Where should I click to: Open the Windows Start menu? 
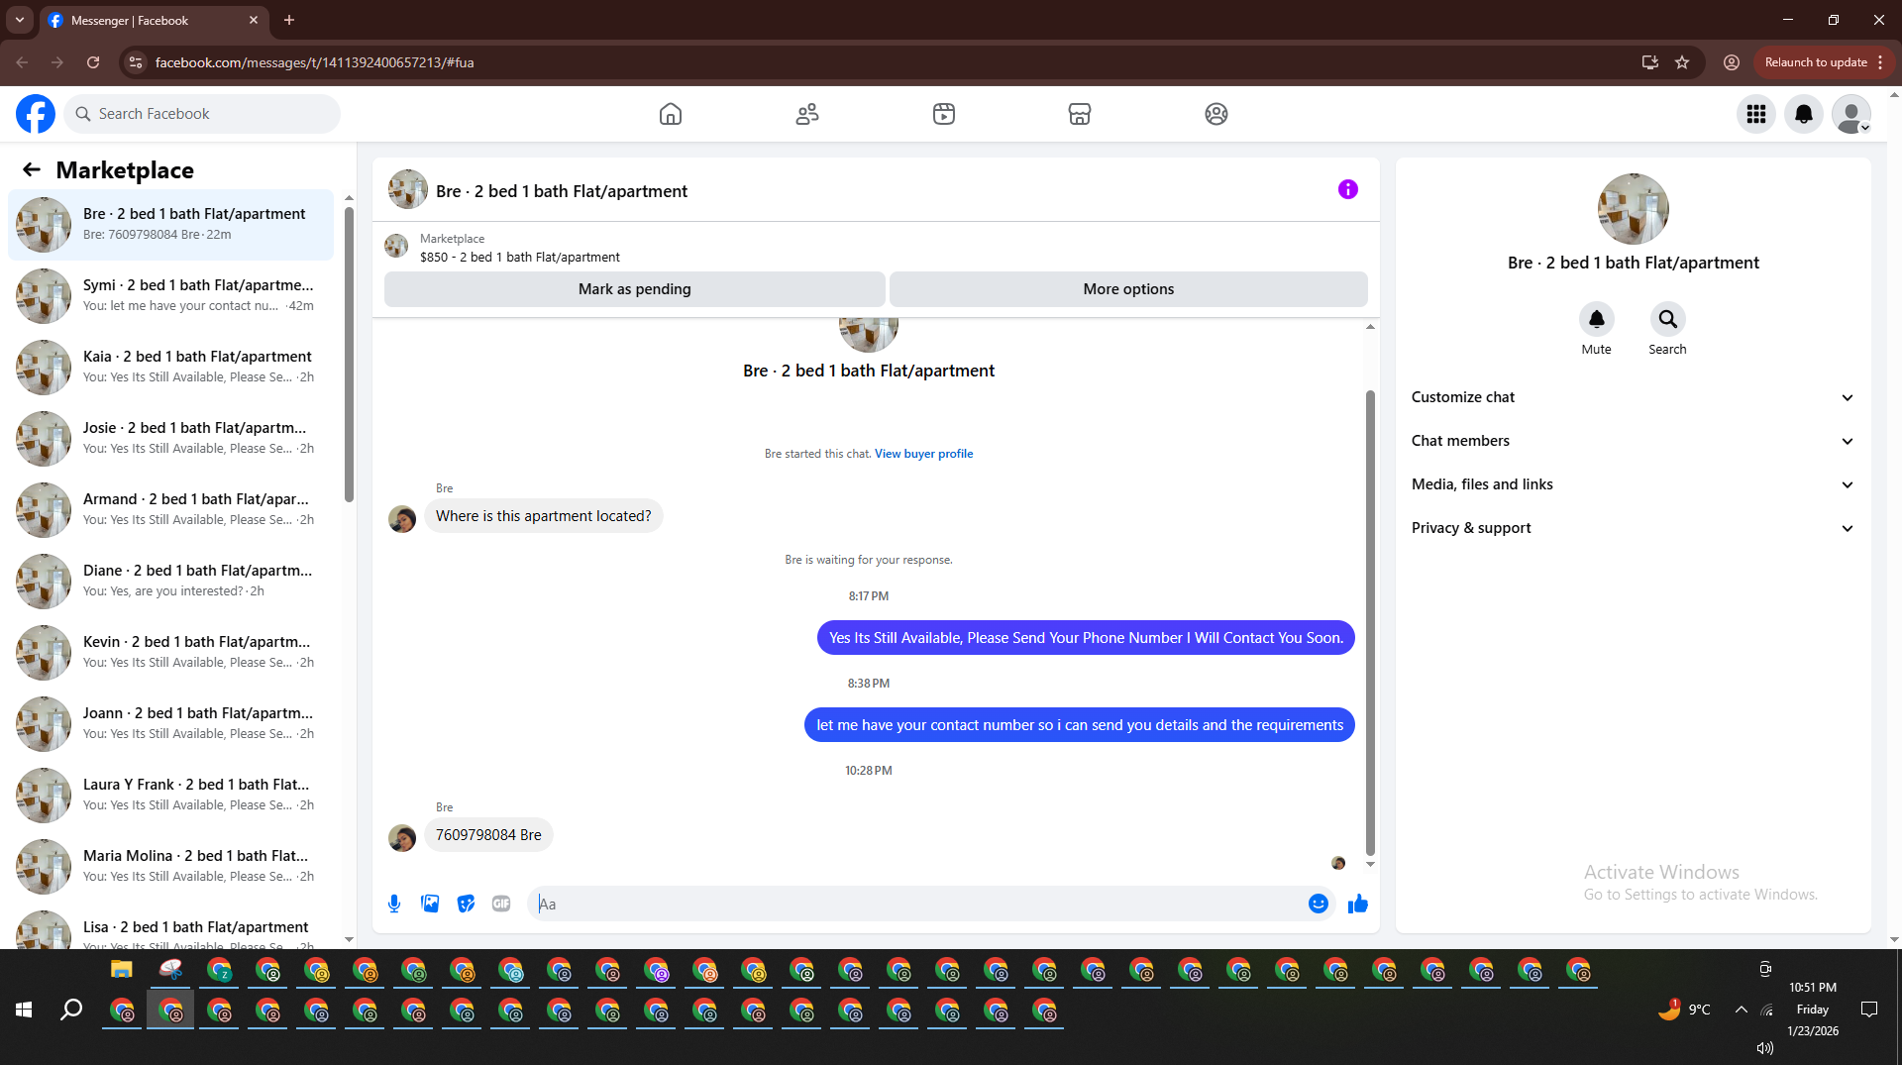point(24,1010)
